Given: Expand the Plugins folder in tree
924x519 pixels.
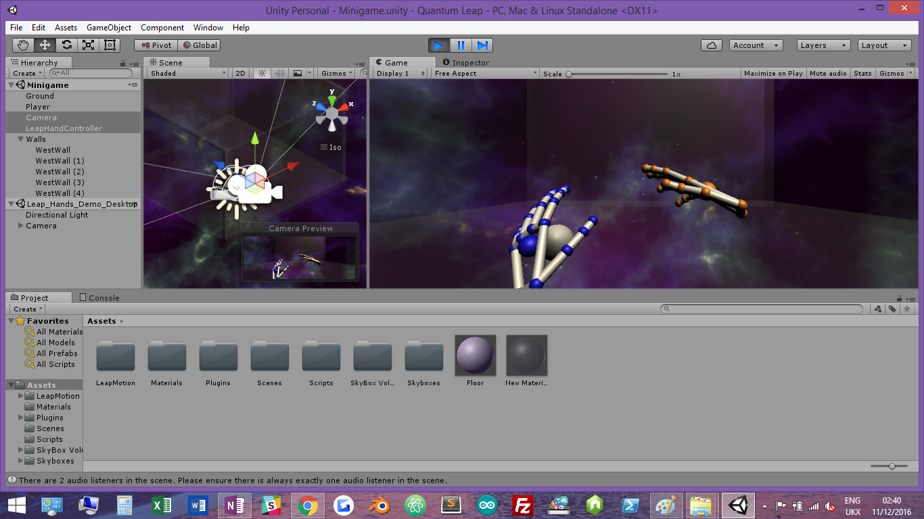Looking at the screenshot, I should [21, 418].
